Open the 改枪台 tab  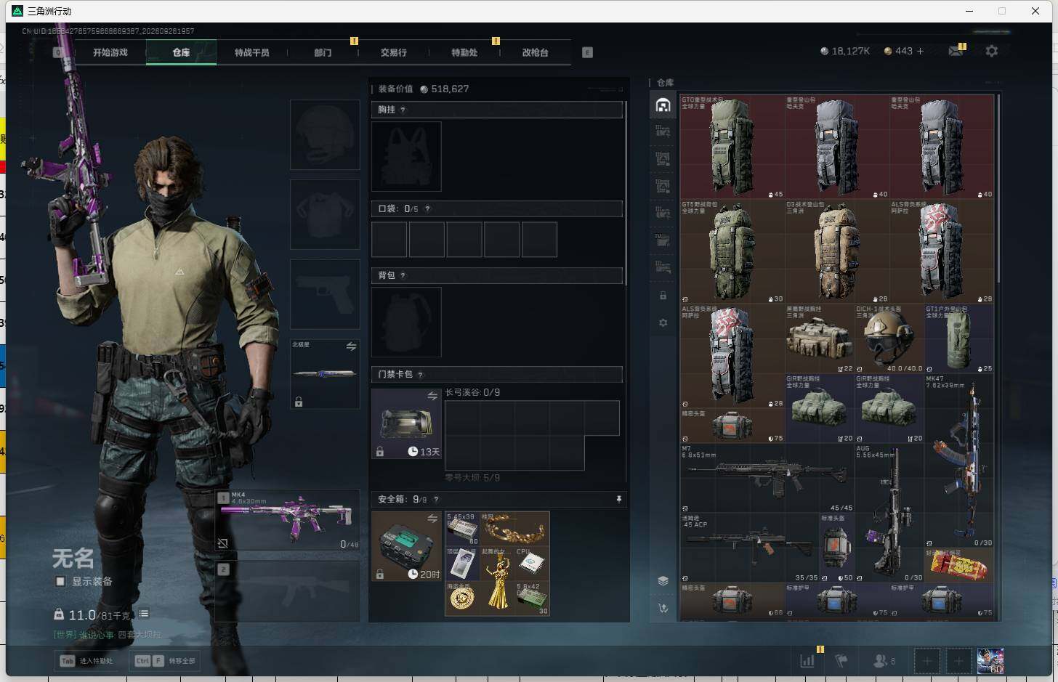coord(535,52)
